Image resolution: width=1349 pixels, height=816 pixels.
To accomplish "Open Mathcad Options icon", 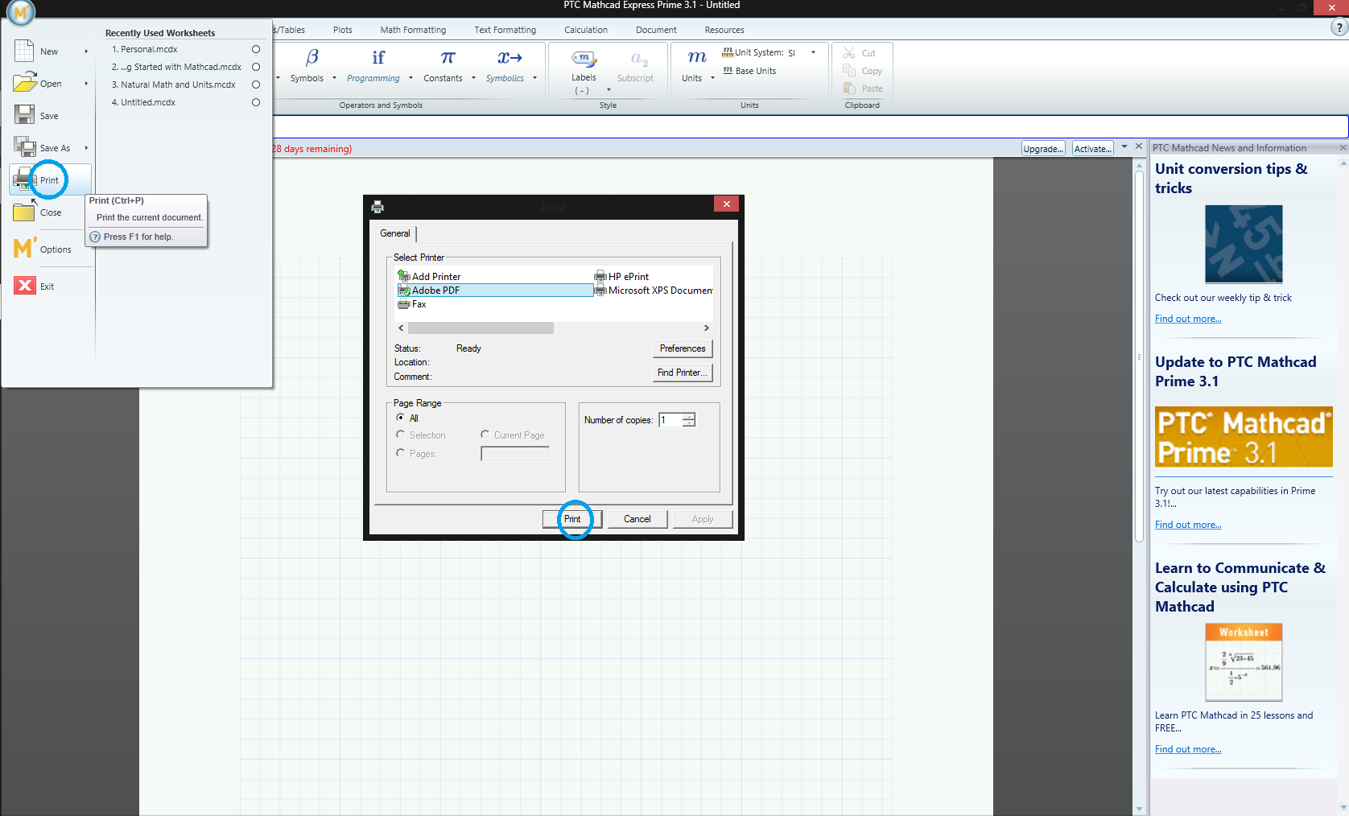I will point(25,249).
